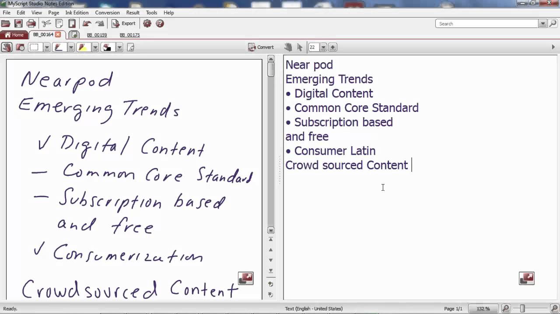Select the hand tool in result toolbar
This screenshot has width=560, height=314.
pyautogui.click(x=288, y=47)
